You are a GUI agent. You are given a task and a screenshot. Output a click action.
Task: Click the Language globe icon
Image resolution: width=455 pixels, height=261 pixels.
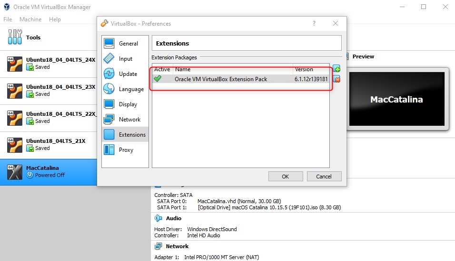(x=109, y=89)
